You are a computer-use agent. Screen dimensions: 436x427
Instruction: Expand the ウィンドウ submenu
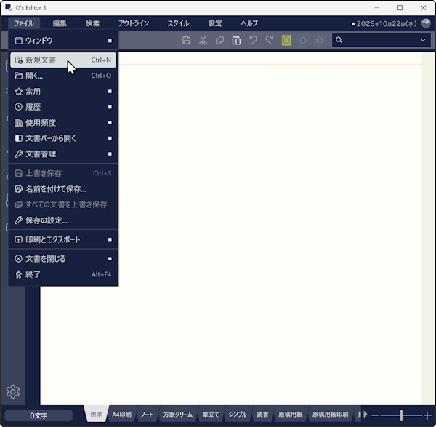point(64,41)
